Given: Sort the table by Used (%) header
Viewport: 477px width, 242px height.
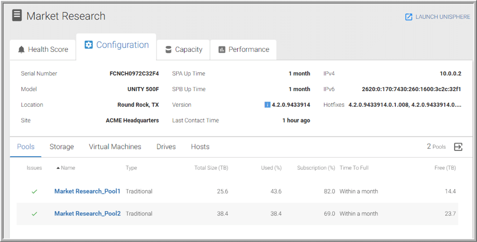Looking at the screenshot, I should tap(272, 168).
